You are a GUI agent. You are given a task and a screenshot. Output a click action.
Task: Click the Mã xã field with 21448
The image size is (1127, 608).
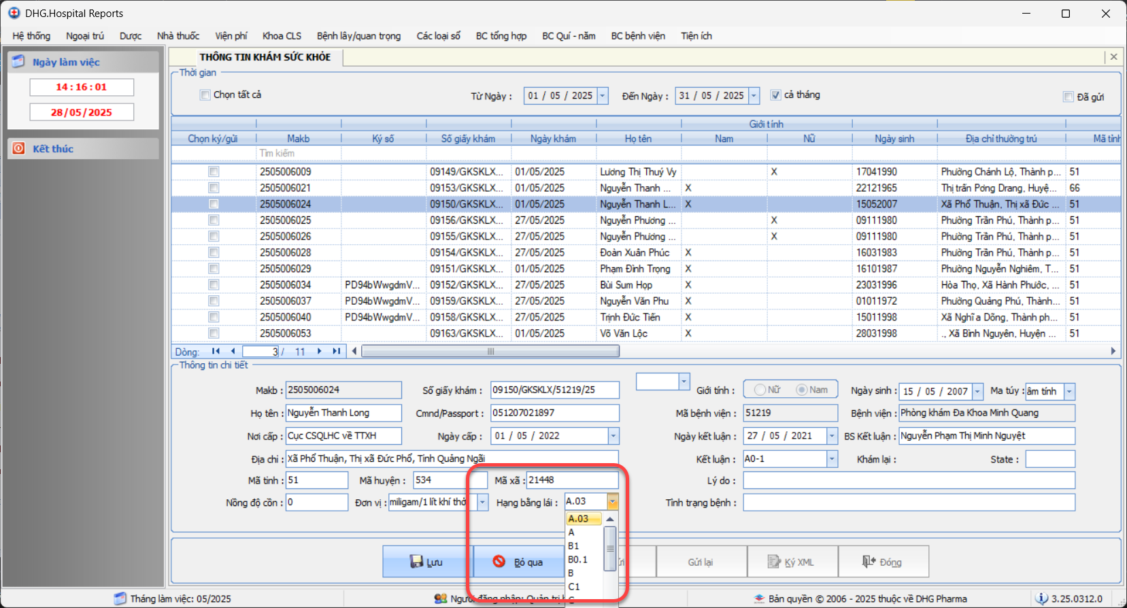[x=572, y=480]
